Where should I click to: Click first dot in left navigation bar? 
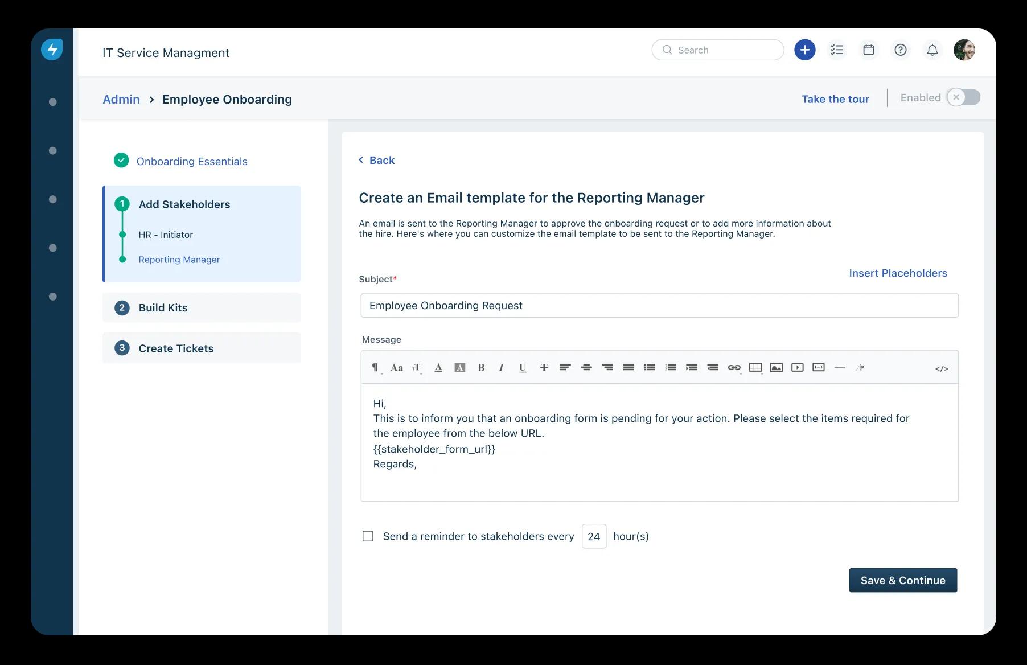click(x=53, y=102)
